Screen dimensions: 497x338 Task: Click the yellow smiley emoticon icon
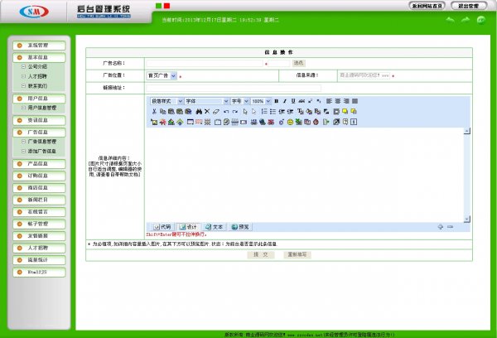[290, 122]
